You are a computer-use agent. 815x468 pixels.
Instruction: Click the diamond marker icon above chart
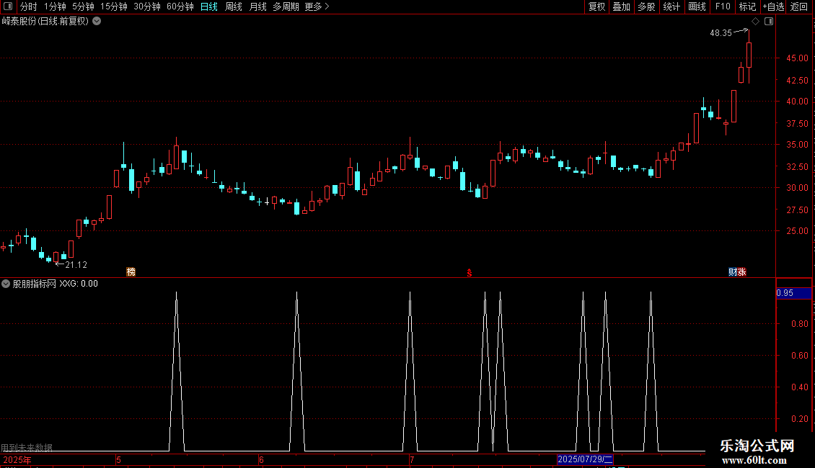click(756, 22)
